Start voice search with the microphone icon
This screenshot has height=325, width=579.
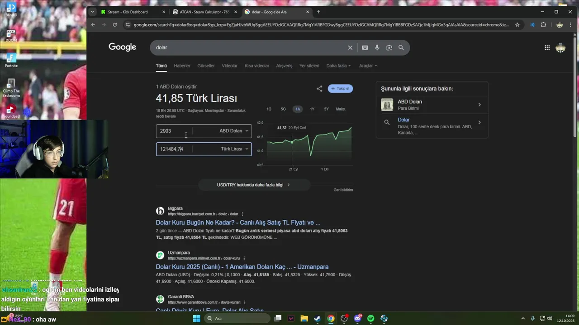377,47
